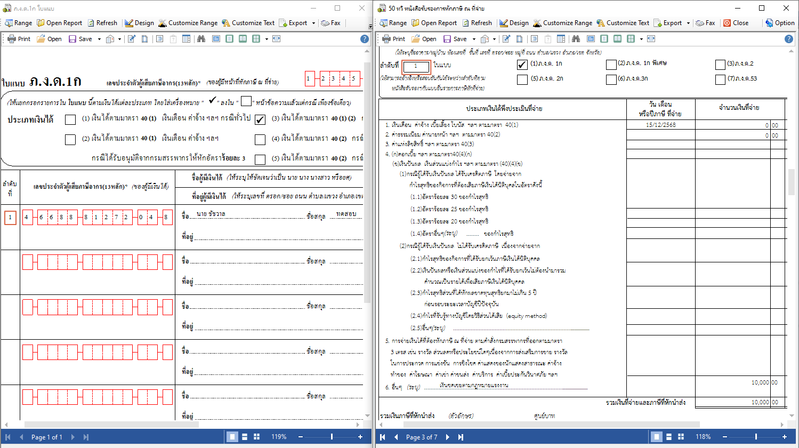Check the (2) ภ.ง.ด. 1ก พิเศษ box
The height and width of the screenshot is (448, 799).
[x=611, y=65]
